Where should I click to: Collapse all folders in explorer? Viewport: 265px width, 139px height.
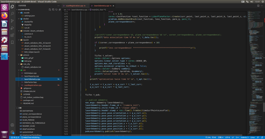60,10
